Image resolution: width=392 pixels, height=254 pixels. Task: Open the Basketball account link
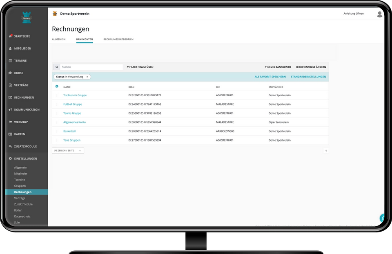(x=69, y=131)
